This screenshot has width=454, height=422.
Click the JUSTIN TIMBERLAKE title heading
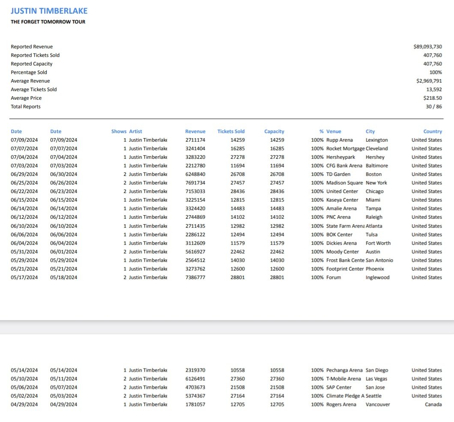pyautogui.click(x=49, y=11)
